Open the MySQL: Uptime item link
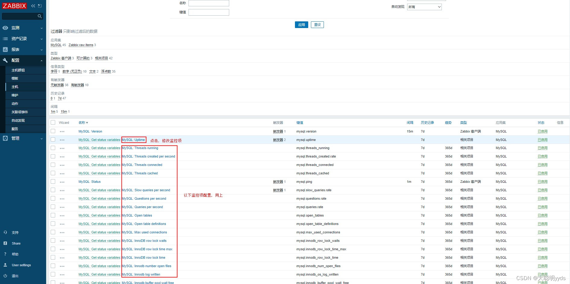 134,140
